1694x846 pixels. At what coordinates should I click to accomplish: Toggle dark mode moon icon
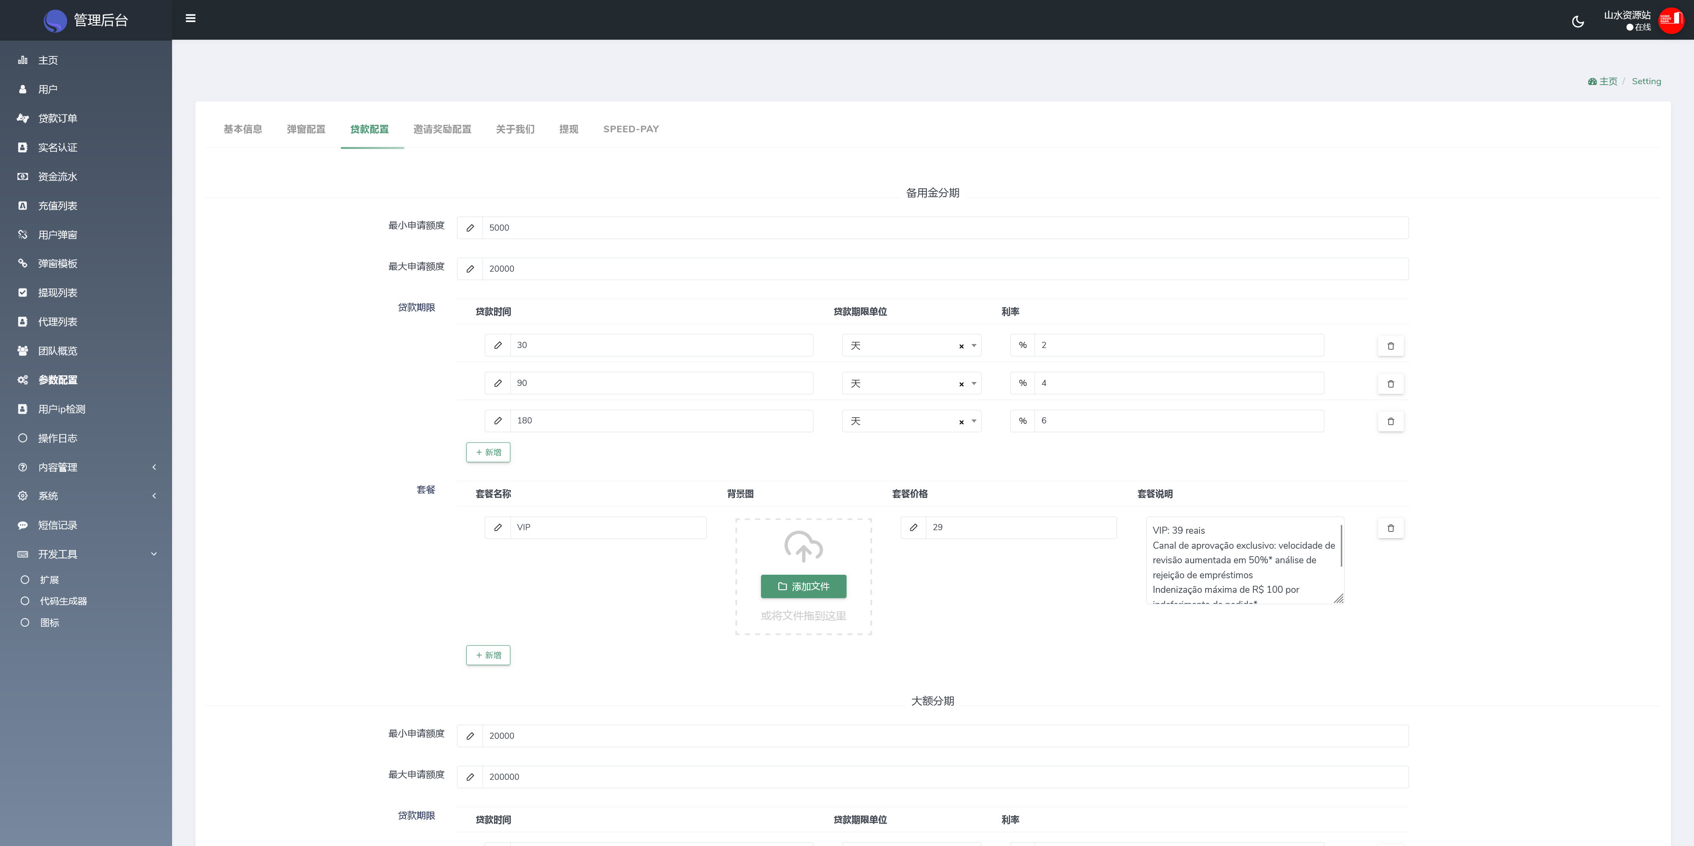click(1578, 22)
